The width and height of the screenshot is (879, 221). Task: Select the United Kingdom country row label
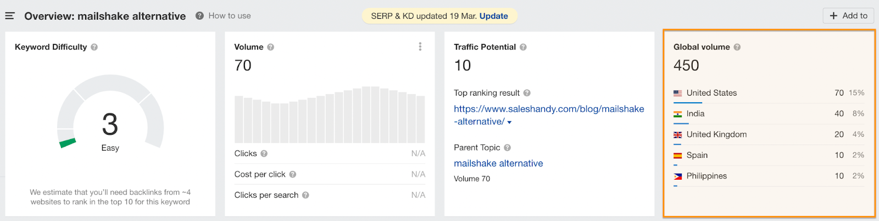716,134
